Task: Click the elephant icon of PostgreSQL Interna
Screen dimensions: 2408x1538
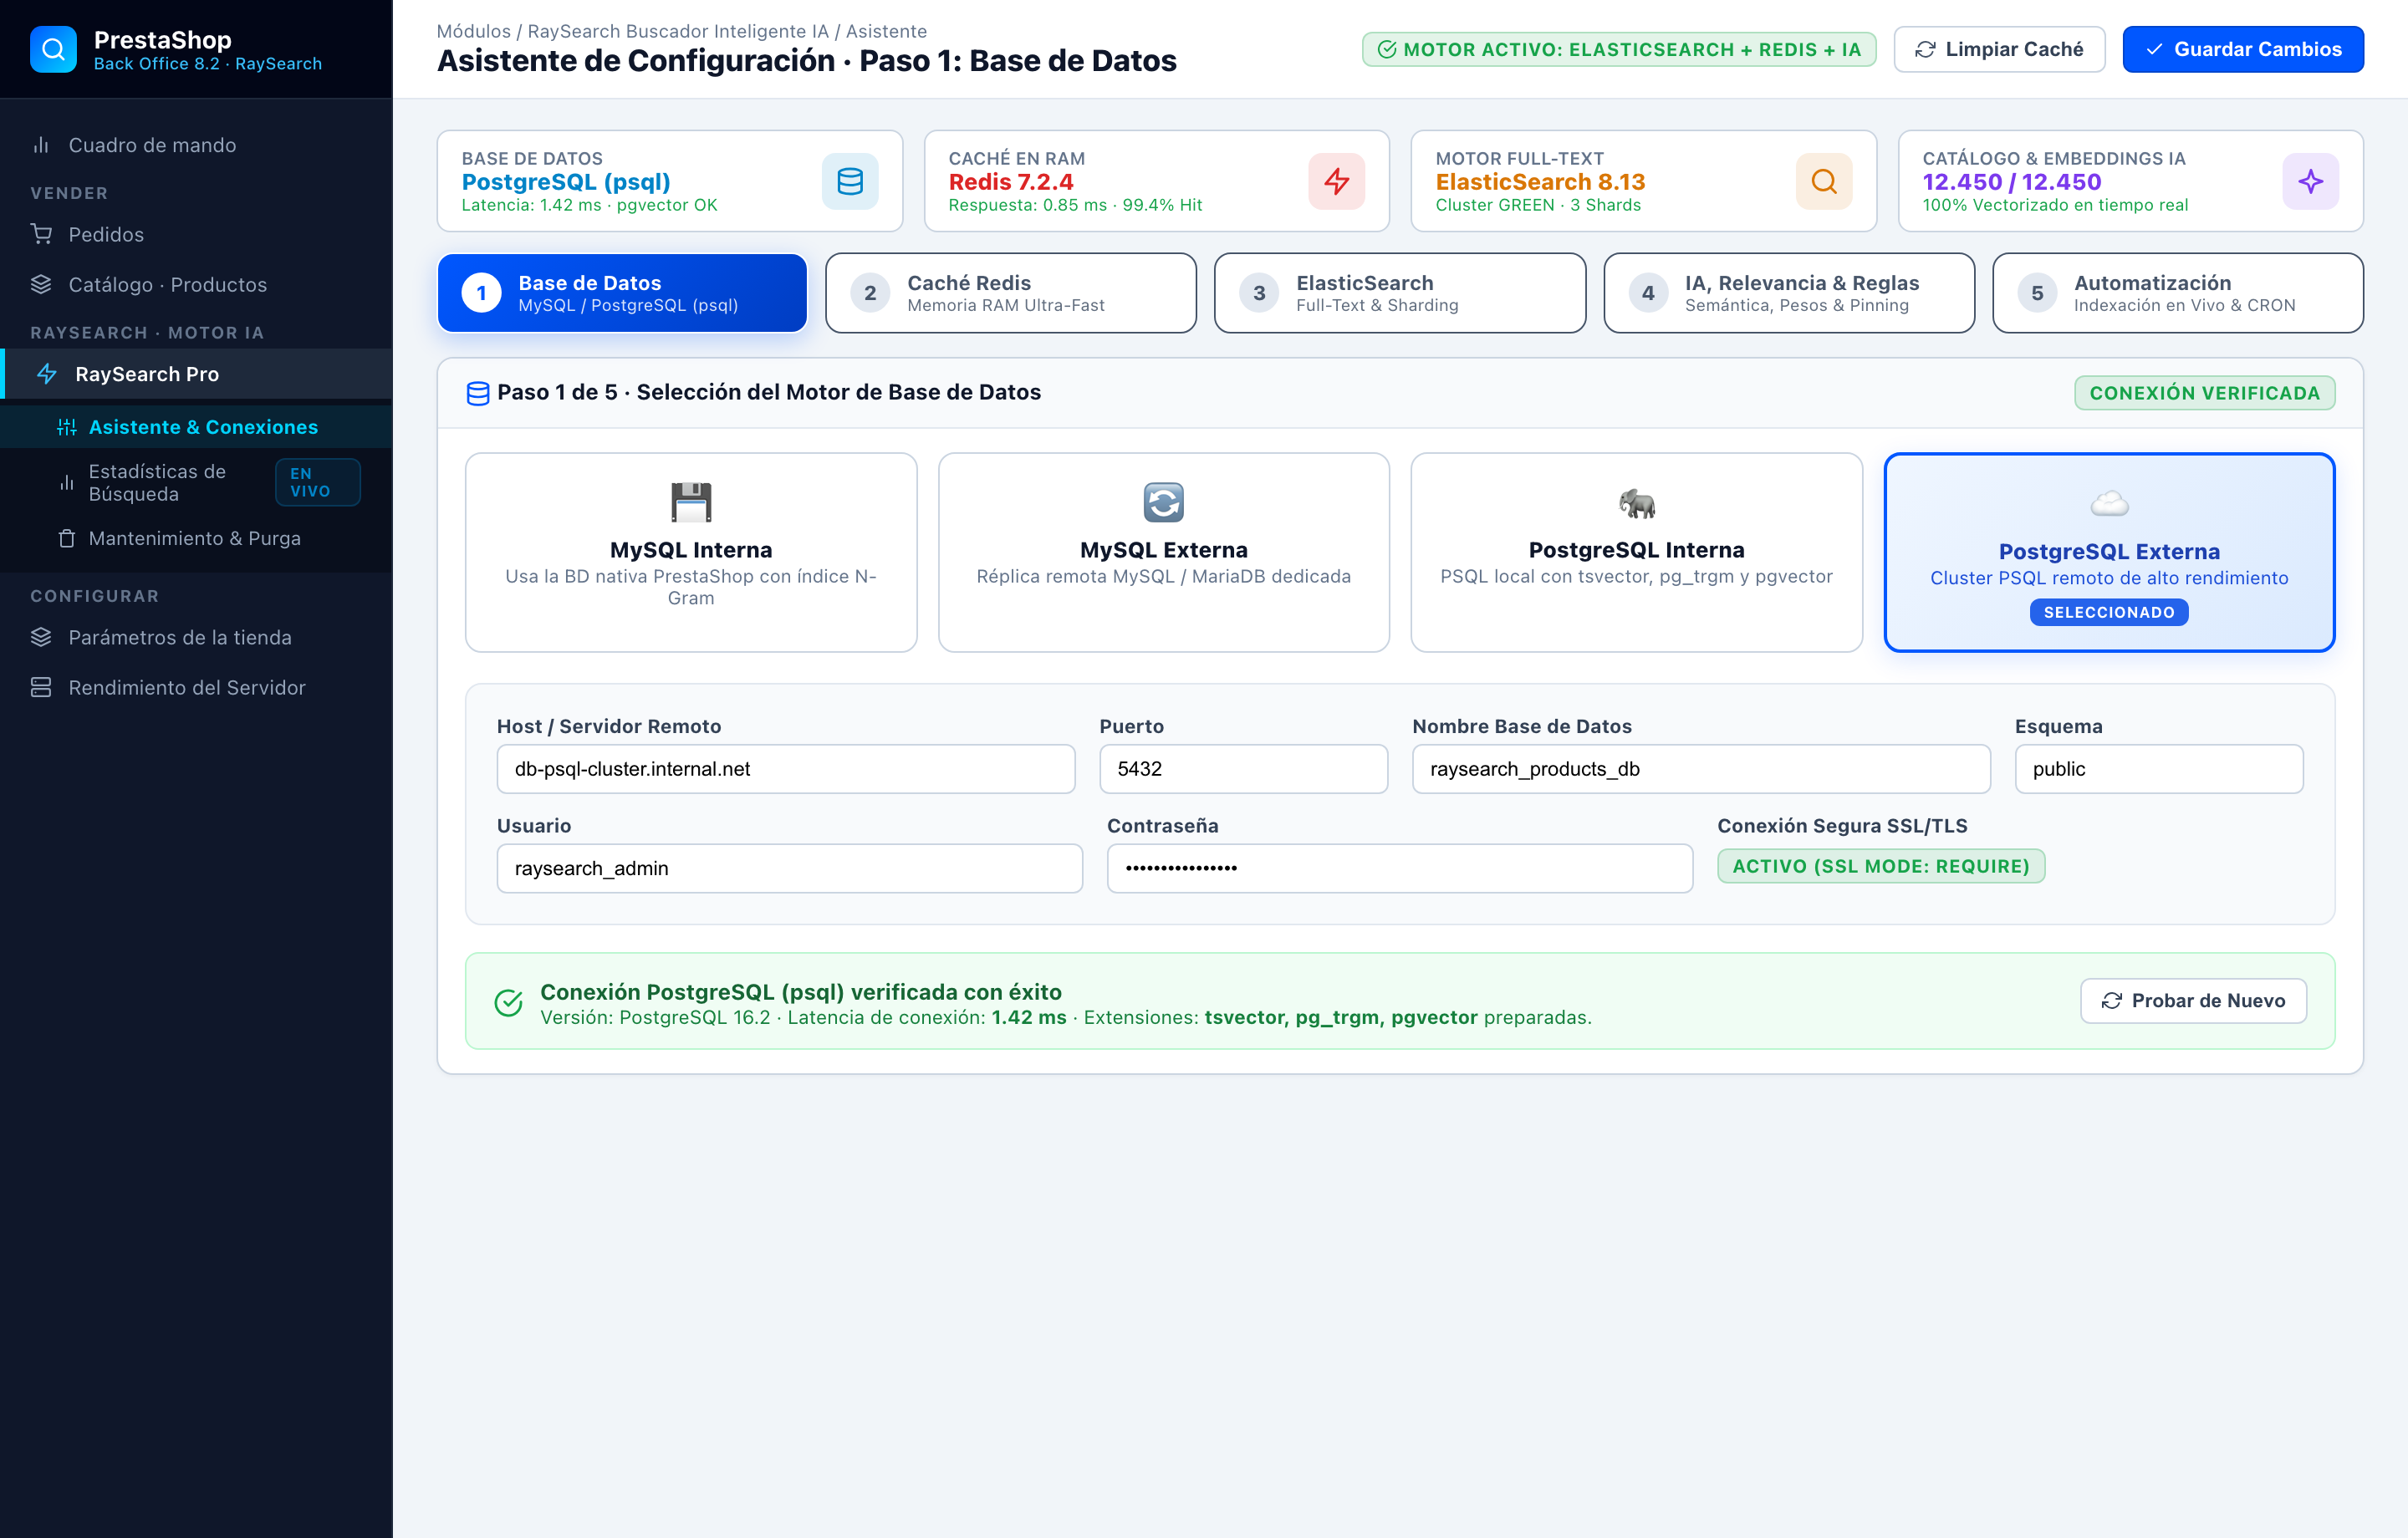Action: click(x=1636, y=502)
